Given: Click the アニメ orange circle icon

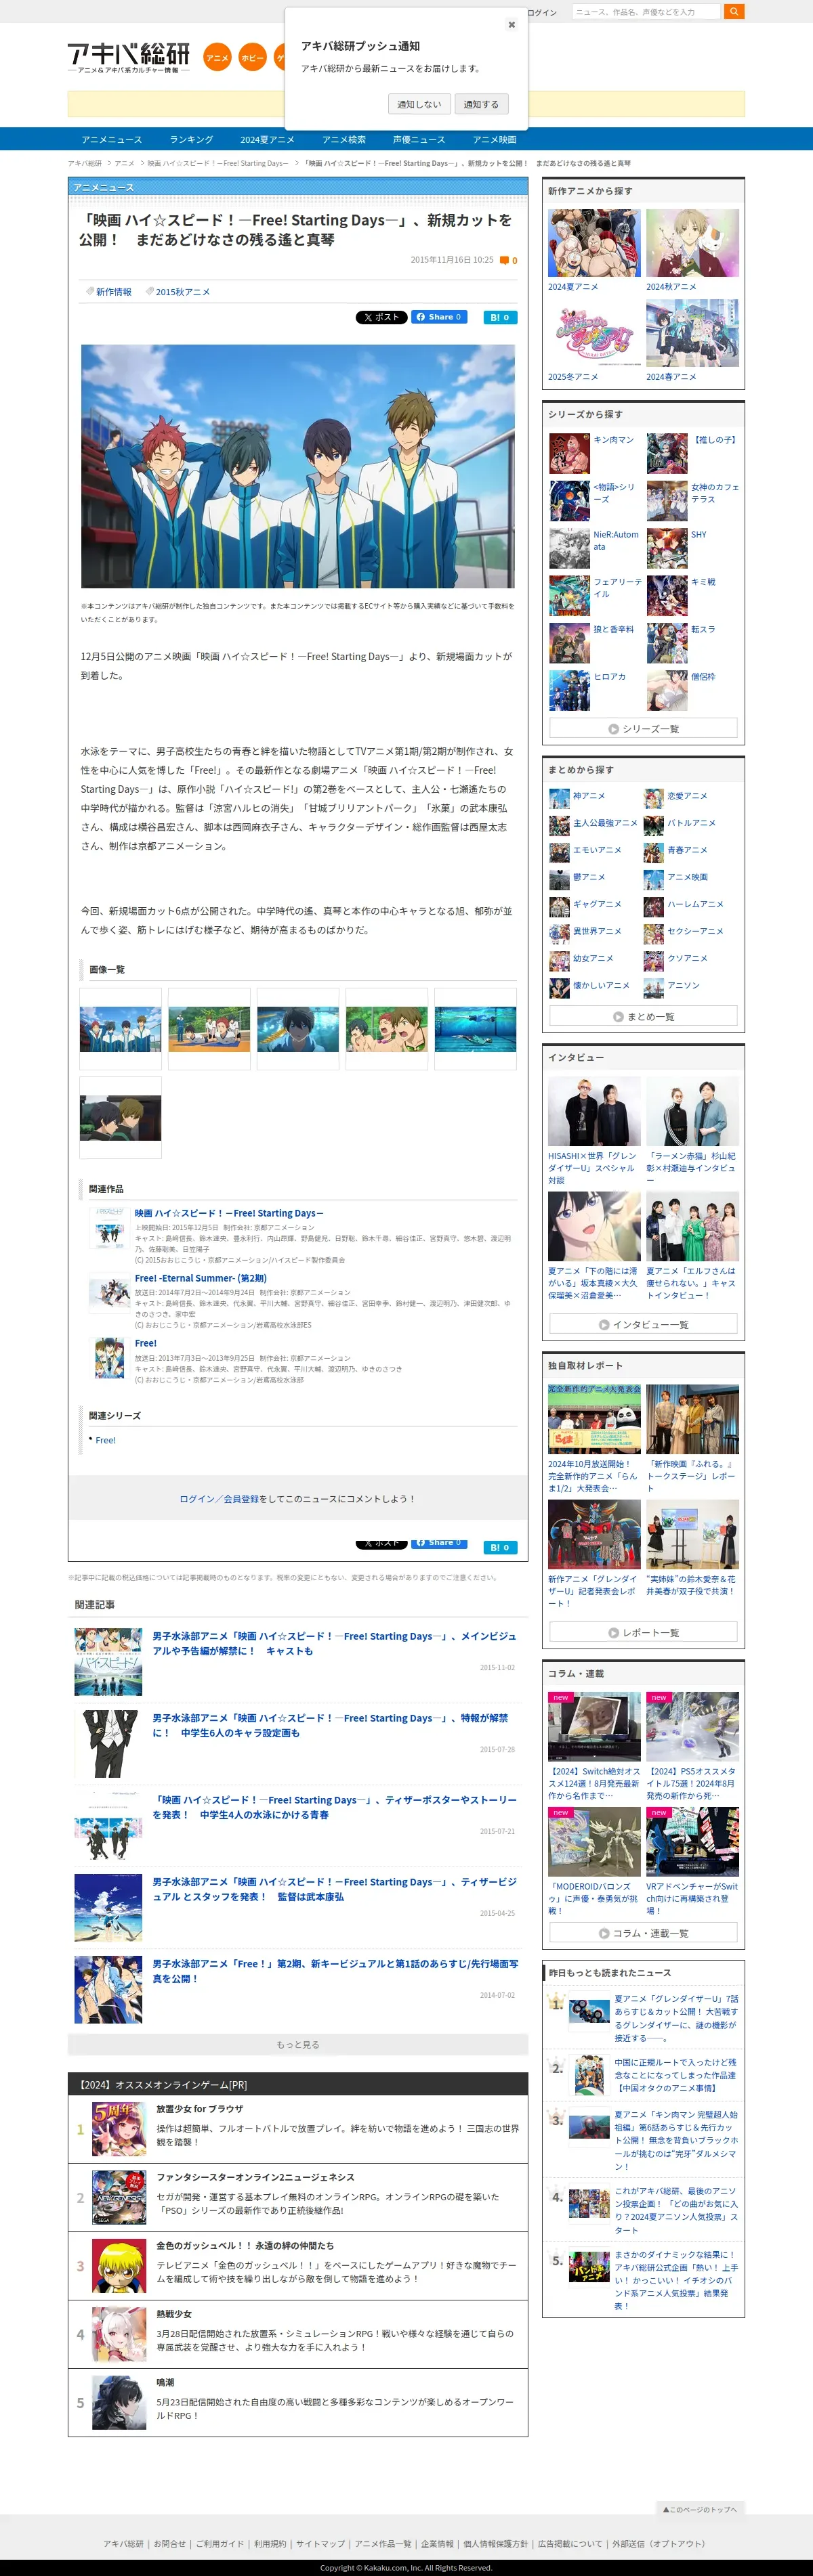Looking at the screenshot, I should [217, 58].
